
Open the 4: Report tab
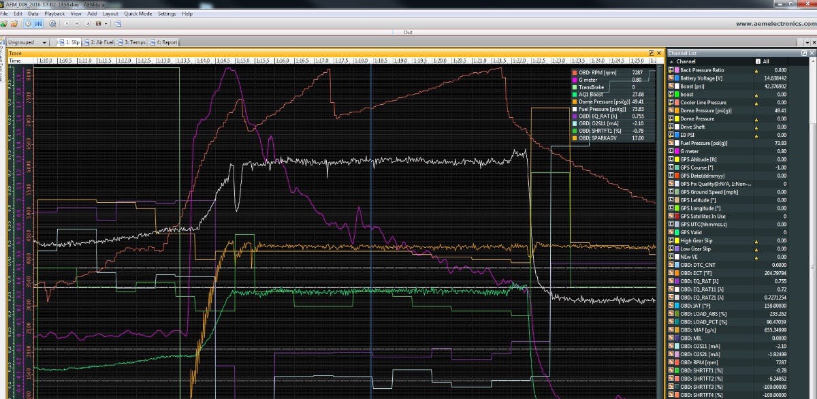coord(163,42)
